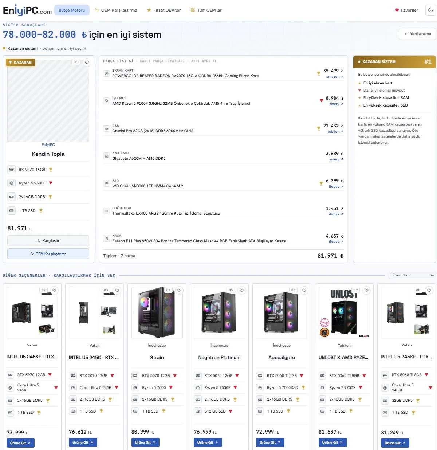Screen dimensions: 437x450
Task: Open tebilon link for Crucial RAM
Action: [x=335, y=132]
